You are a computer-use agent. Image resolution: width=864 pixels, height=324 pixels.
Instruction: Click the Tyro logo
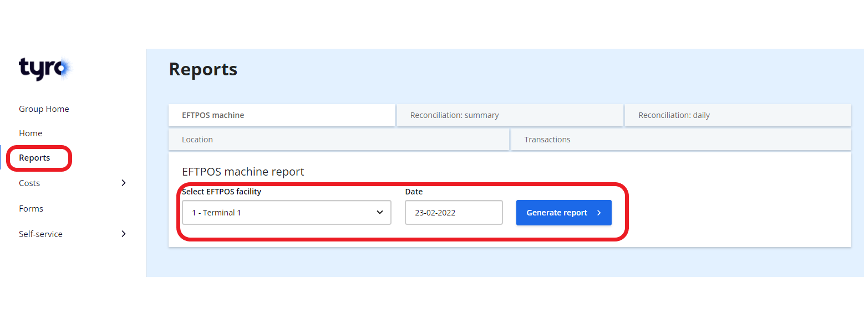click(44, 68)
